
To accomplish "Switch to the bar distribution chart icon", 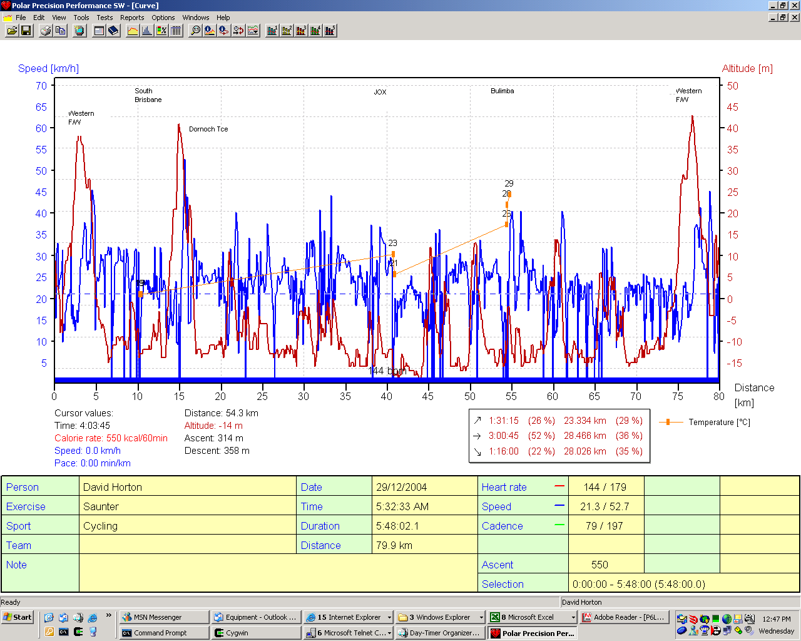I will point(147,30).
